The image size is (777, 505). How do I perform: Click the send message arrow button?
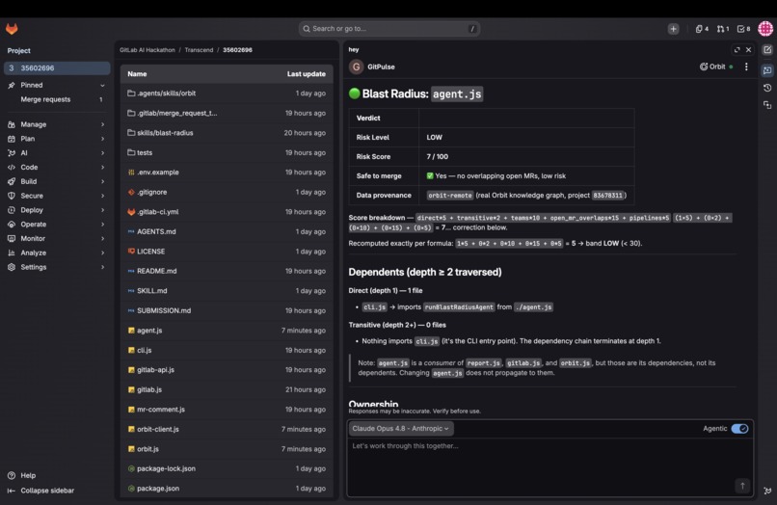click(742, 486)
